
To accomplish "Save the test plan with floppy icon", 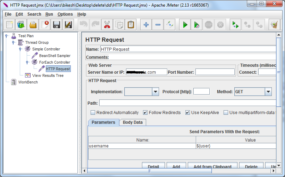I will point(57,25).
